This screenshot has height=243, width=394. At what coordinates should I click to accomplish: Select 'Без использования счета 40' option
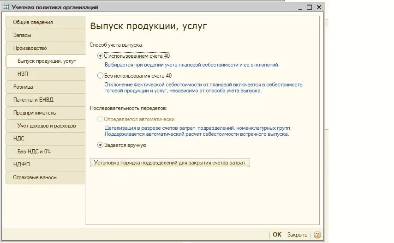[x=100, y=75]
